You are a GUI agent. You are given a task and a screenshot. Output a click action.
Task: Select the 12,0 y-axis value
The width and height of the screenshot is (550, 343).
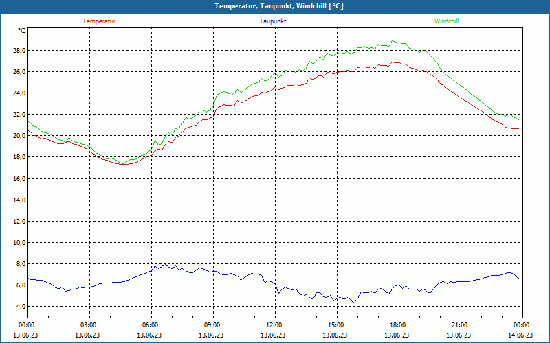19,221
